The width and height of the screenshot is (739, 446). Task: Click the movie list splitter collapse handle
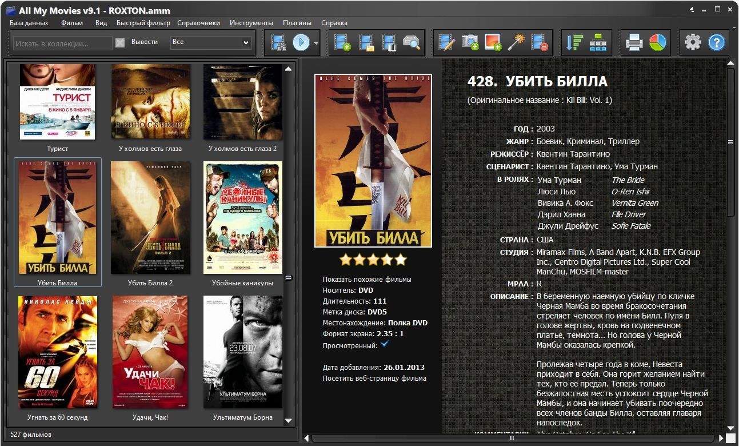(289, 278)
